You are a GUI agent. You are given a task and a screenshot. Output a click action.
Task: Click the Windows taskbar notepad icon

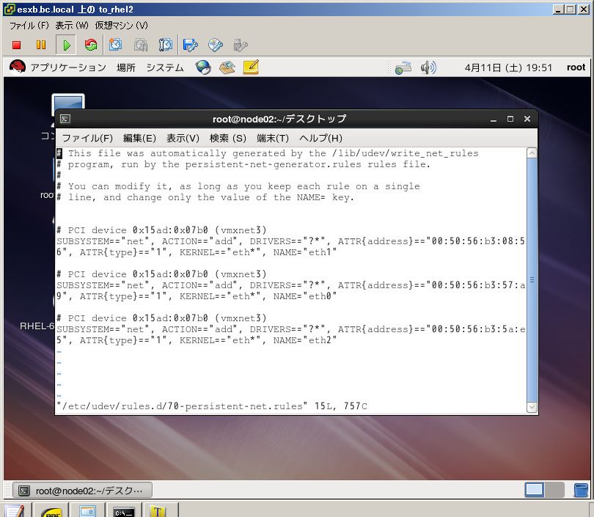(15, 511)
